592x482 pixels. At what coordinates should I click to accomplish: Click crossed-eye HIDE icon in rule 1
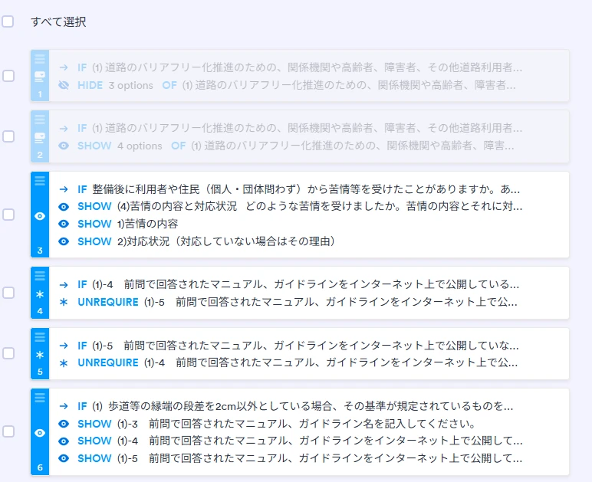coord(64,85)
